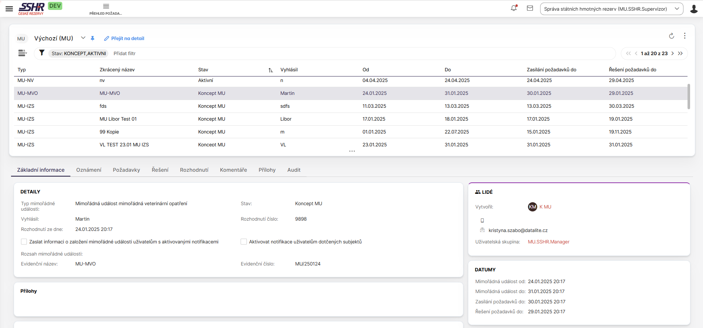Open the MU.SSHR.Manager user group link
Image resolution: width=703 pixels, height=328 pixels.
(548, 242)
